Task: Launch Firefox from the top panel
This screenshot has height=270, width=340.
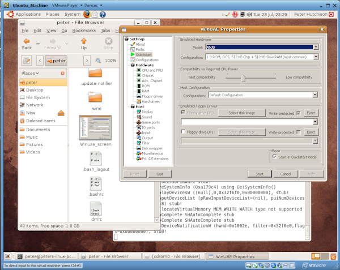Action: (87, 14)
